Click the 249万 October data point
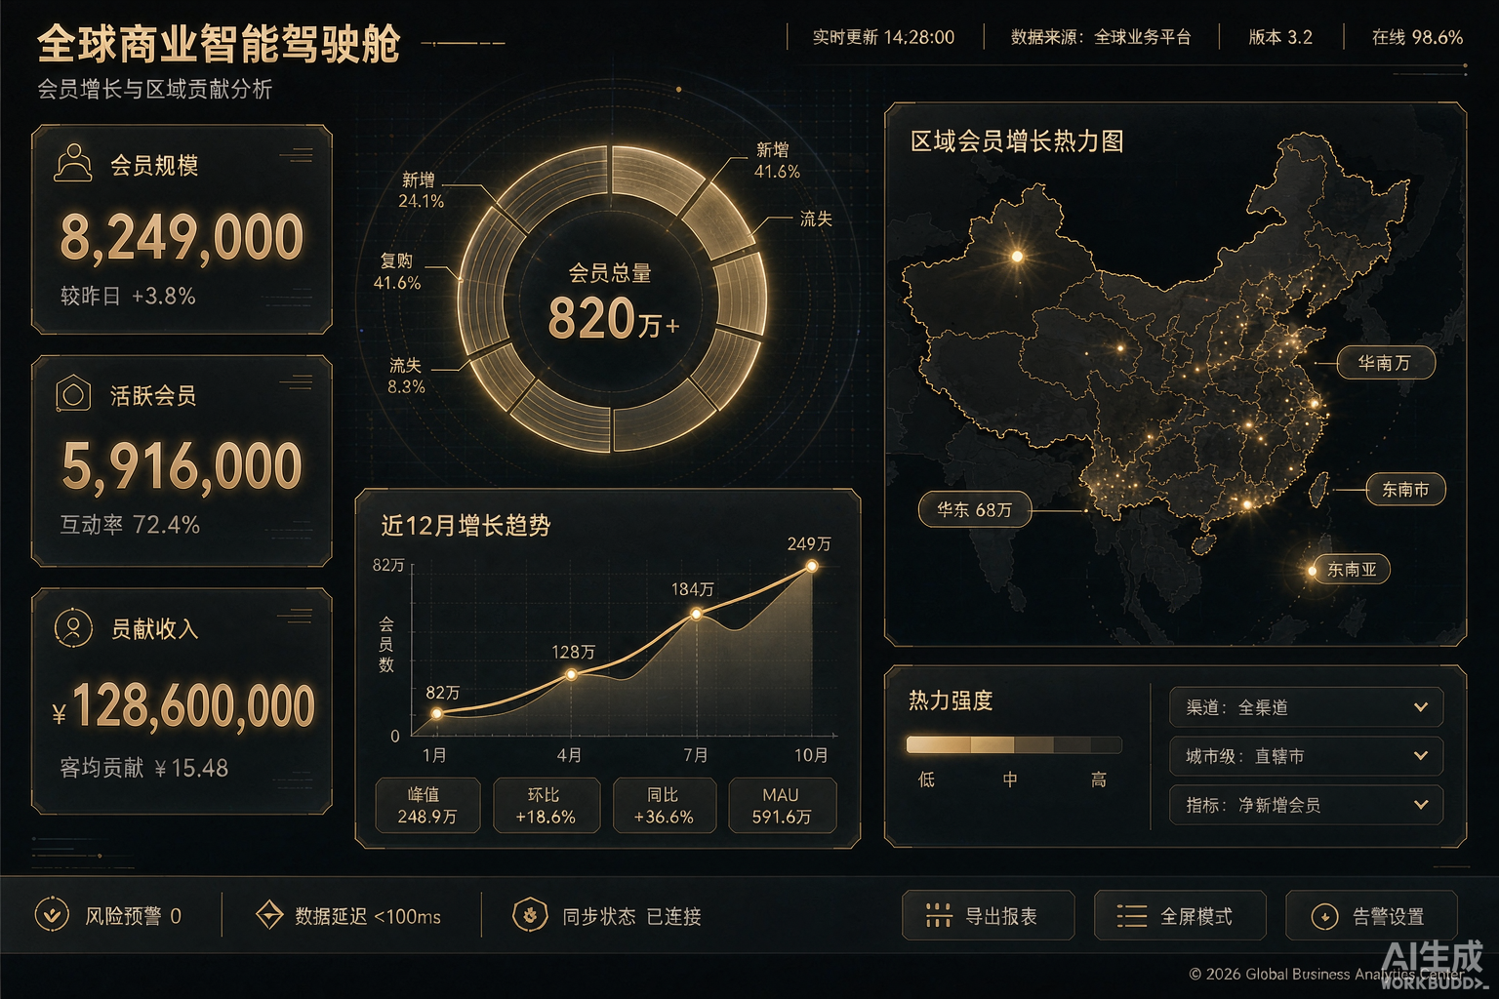This screenshot has height=999, width=1499. (x=811, y=566)
